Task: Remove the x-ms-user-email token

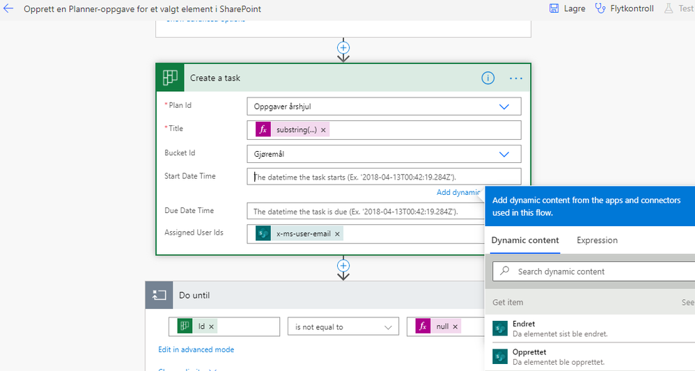Action: pyautogui.click(x=337, y=234)
